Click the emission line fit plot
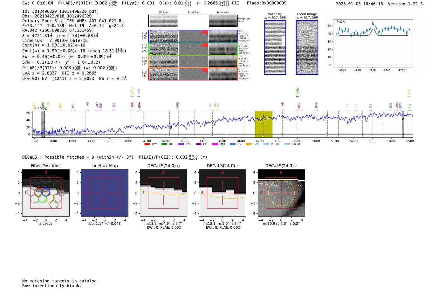Image resolution: width=445 pixels, height=303 pixels. 373,43
